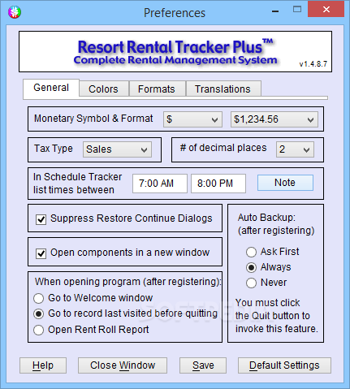Select Always auto backup option
This screenshot has width=350, height=389.
click(x=251, y=267)
